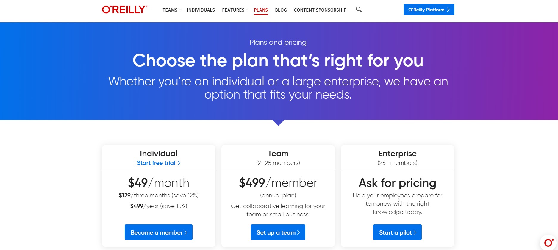Click the Start free trial link

156,163
